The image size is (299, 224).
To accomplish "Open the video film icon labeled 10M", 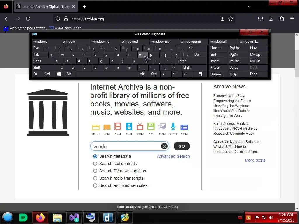I will [x=118, y=127].
